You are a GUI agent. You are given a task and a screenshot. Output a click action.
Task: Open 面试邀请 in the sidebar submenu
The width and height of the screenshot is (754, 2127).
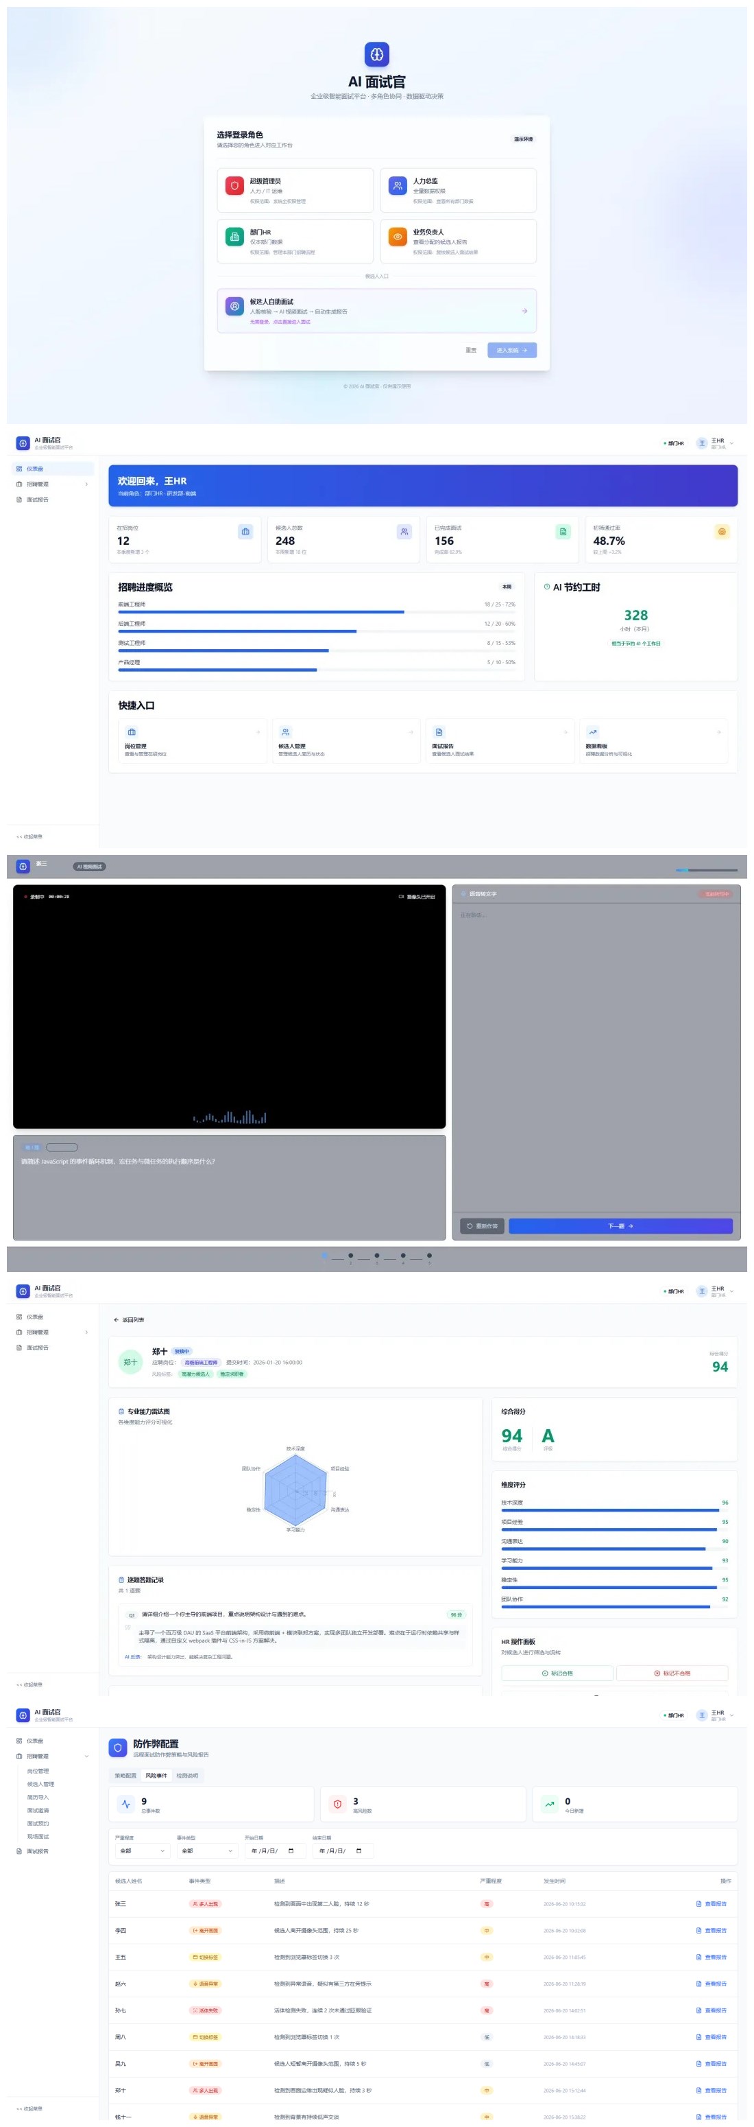click(x=38, y=1811)
